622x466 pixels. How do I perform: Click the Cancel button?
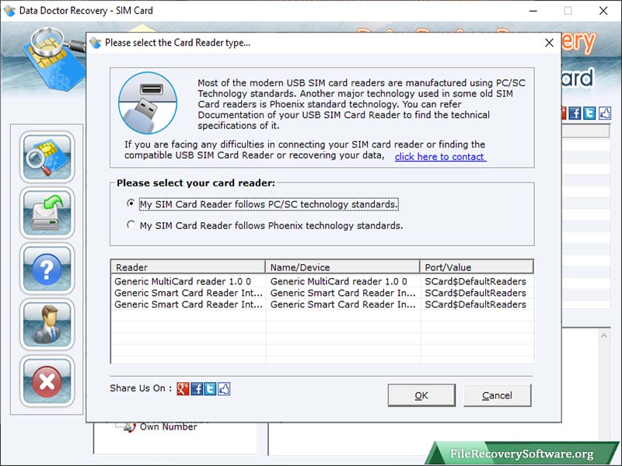(497, 395)
